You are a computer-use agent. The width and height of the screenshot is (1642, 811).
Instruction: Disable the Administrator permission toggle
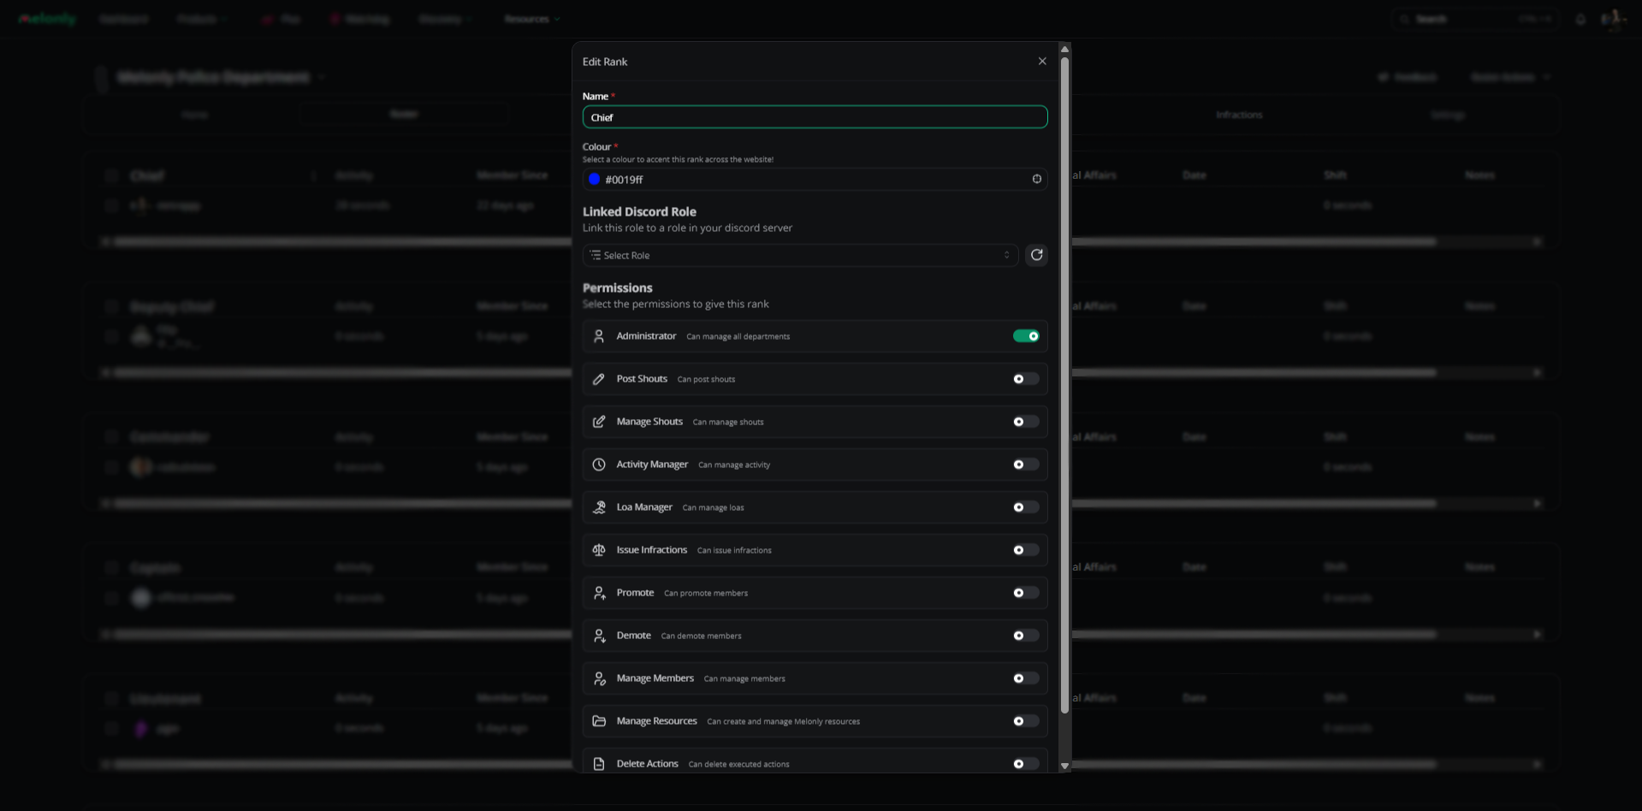point(1026,336)
